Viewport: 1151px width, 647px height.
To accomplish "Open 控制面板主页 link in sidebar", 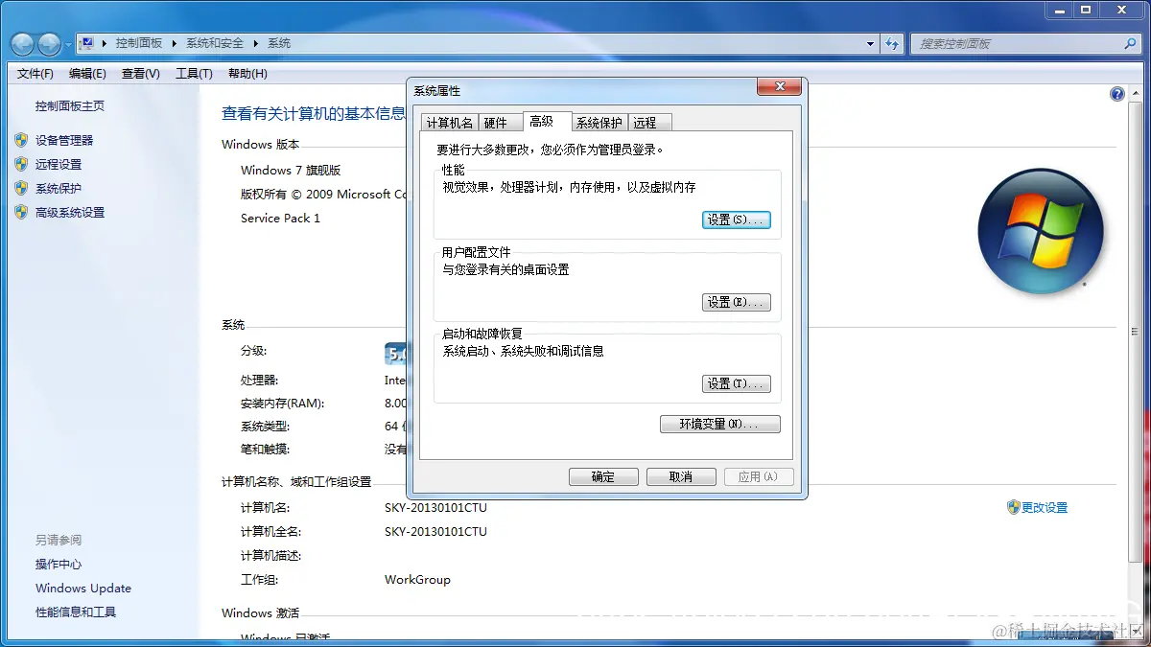I will pyautogui.click(x=70, y=106).
